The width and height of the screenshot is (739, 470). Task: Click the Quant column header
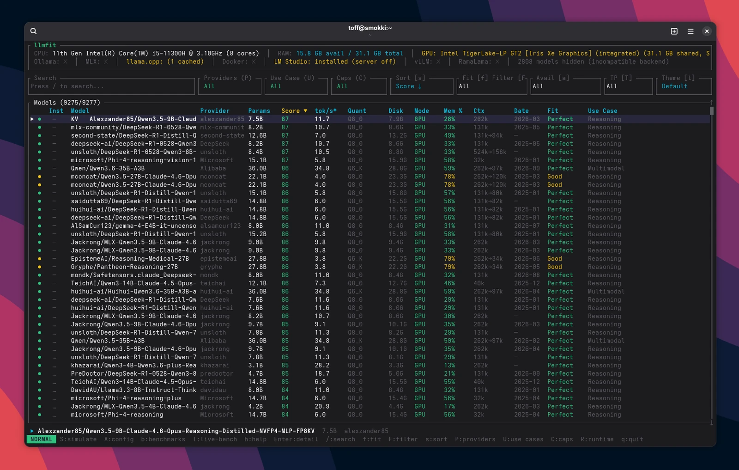point(357,111)
